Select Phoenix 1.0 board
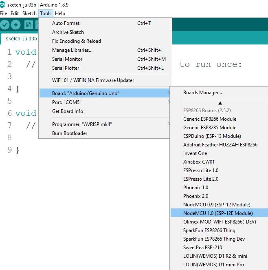The image size is (268, 270). pos(219,188)
